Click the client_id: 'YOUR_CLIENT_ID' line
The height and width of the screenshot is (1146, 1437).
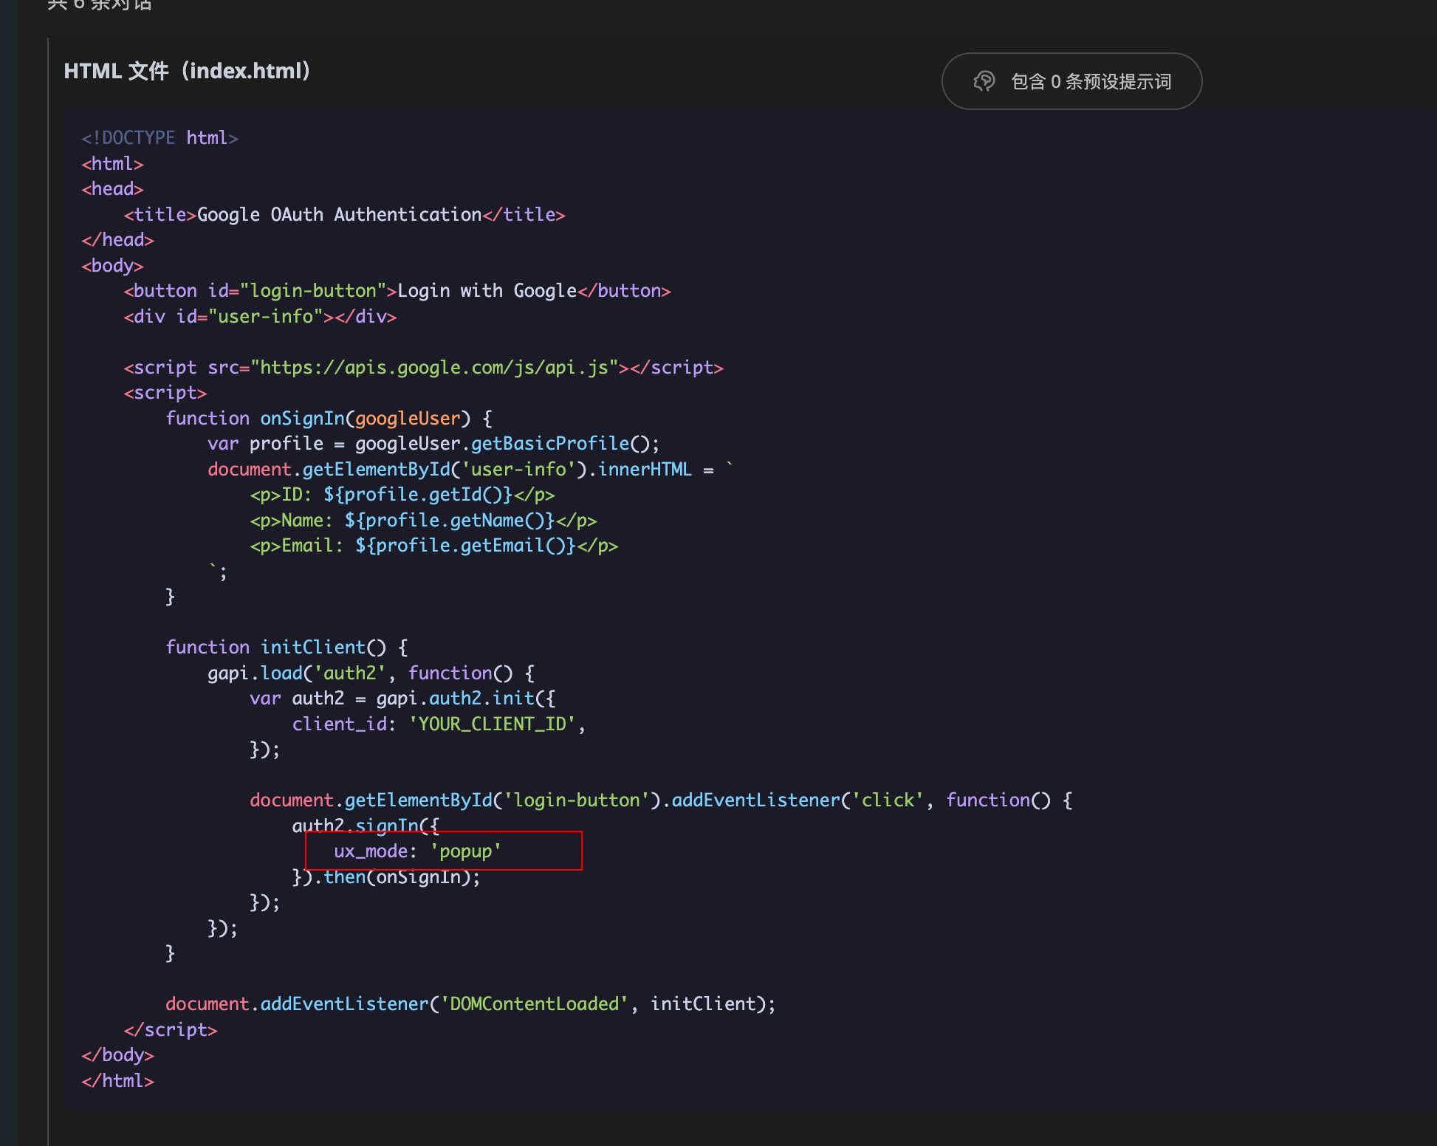click(439, 724)
